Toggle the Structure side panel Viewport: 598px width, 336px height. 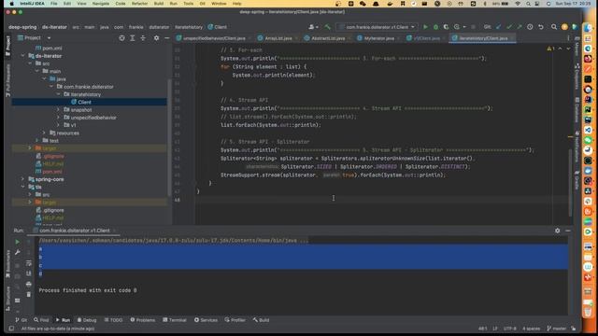[7, 299]
